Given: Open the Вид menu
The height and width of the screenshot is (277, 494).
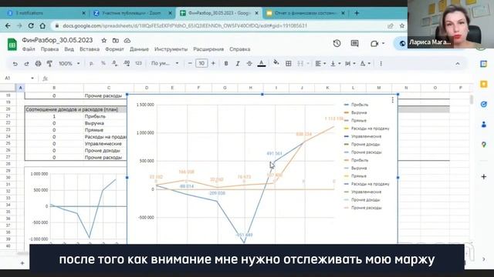Looking at the screenshot, I should tap(69, 49).
